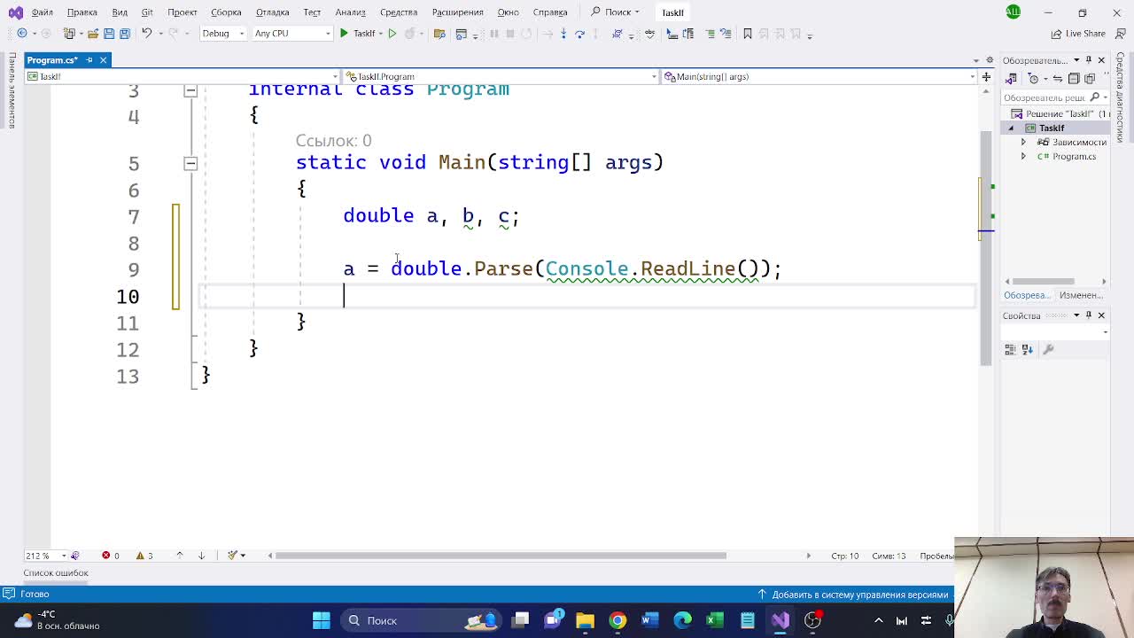Open the Any CPU platform dropdown
The width and height of the screenshot is (1134, 638).
click(291, 34)
